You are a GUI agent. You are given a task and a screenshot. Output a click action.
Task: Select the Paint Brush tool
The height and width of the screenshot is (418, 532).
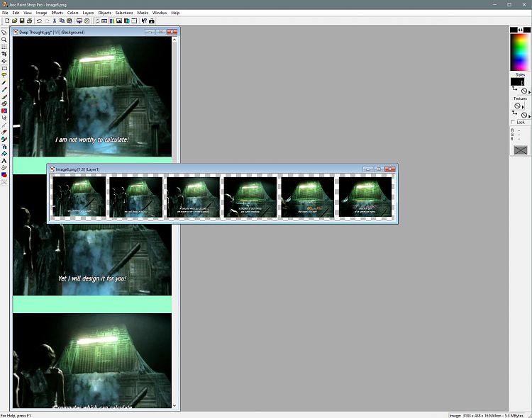(x=4, y=96)
